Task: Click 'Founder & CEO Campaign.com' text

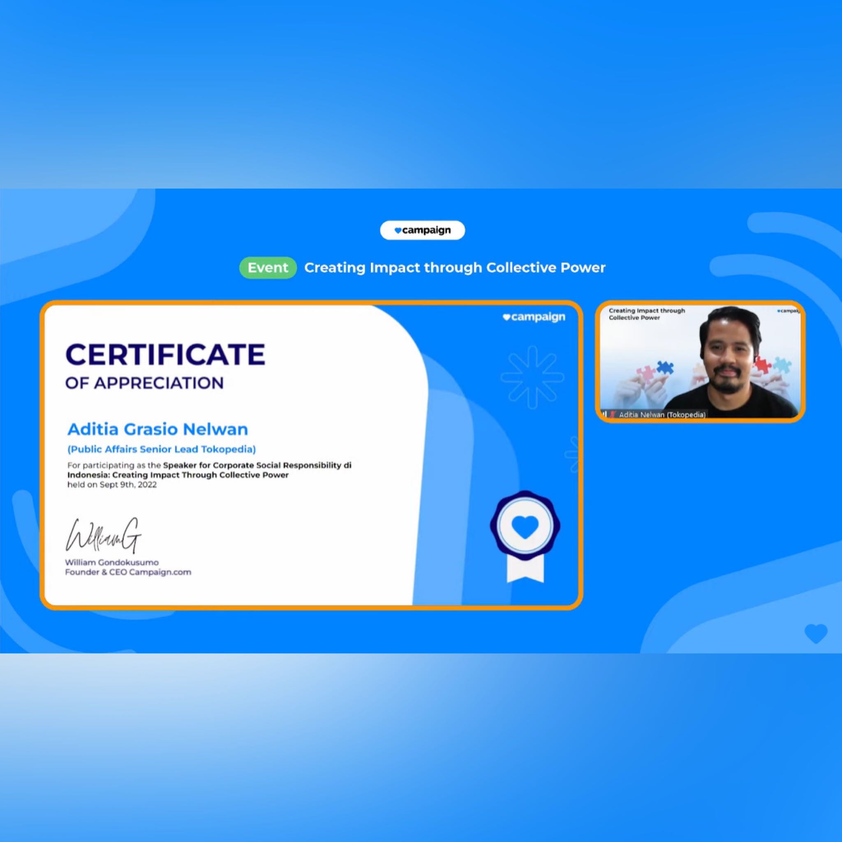Action: coord(128,572)
